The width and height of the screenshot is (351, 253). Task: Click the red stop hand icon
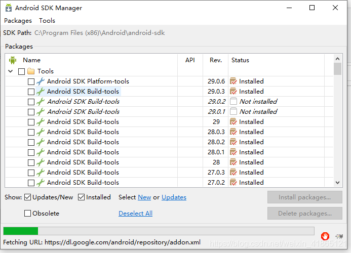point(325,236)
